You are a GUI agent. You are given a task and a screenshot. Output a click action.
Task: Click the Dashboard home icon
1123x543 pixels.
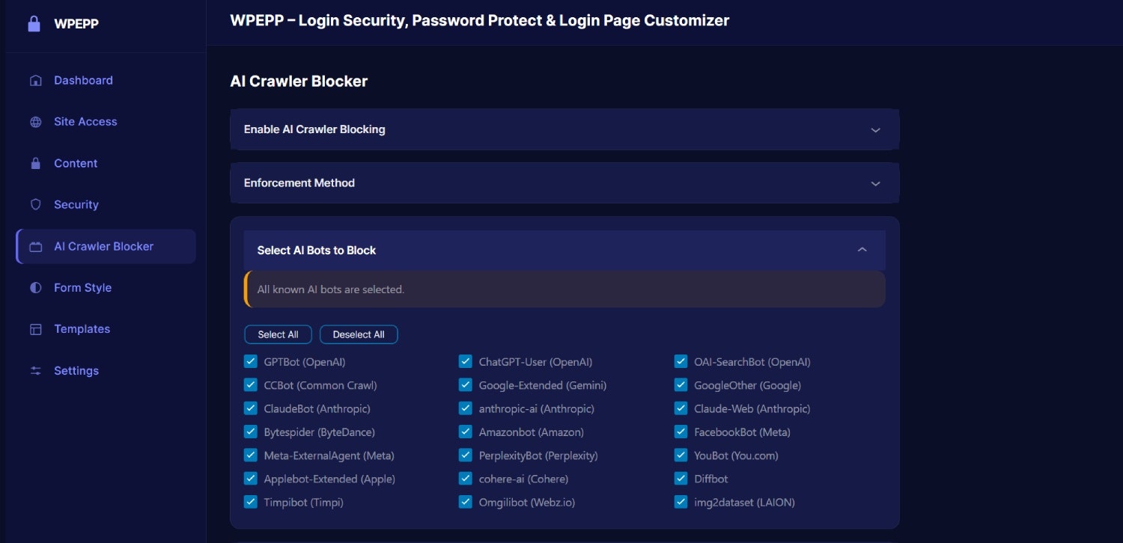point(35,81)
